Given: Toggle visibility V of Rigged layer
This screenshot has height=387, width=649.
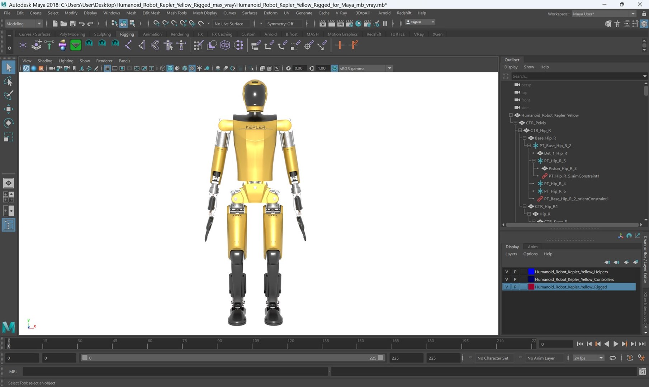Looking at the screenshot, I should [507, 287].
